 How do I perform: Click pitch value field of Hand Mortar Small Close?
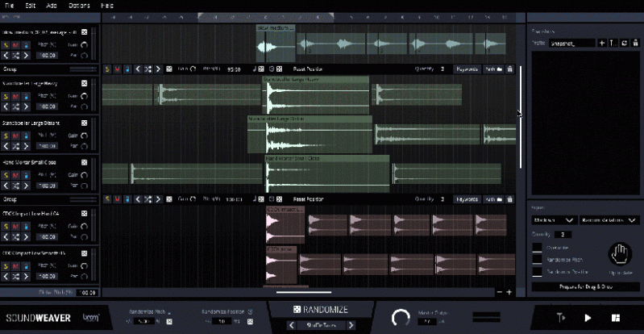48,186
